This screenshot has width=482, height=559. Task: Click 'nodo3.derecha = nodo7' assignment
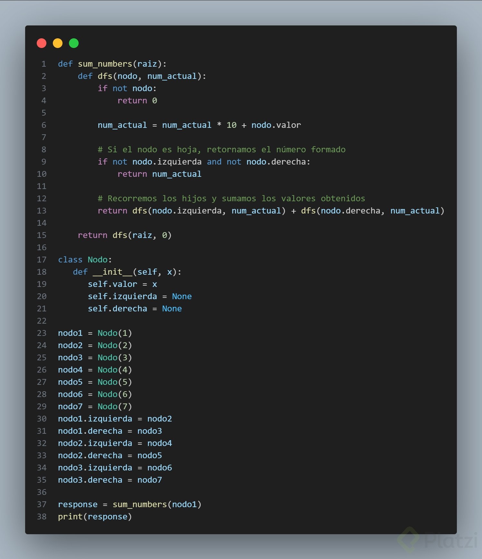point(110,480)
